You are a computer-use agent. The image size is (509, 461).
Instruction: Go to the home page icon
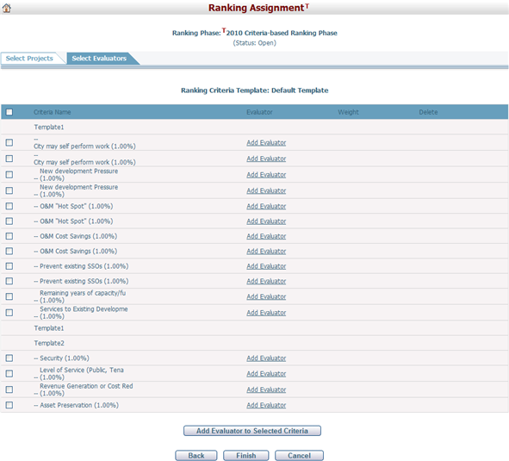point(7,8)
